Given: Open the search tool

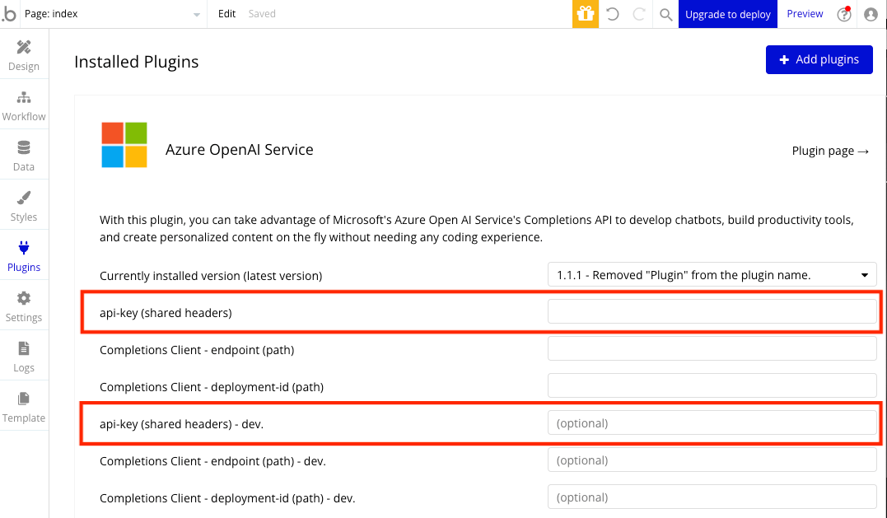Looking at the screenshot, I should click(665, 14).
